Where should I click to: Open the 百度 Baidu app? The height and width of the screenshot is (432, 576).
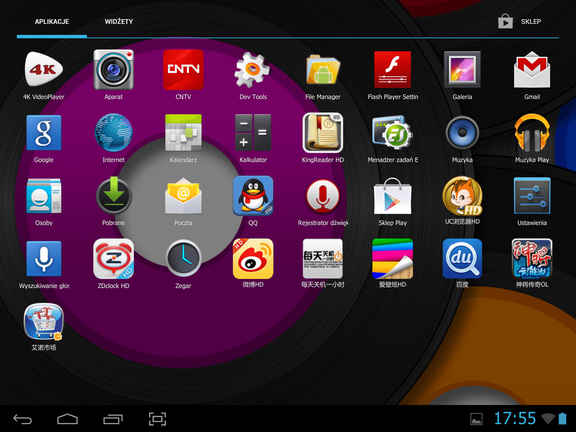pos(462,258)
